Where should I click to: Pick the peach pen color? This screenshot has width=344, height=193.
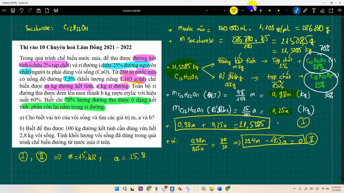coord(225,11)
